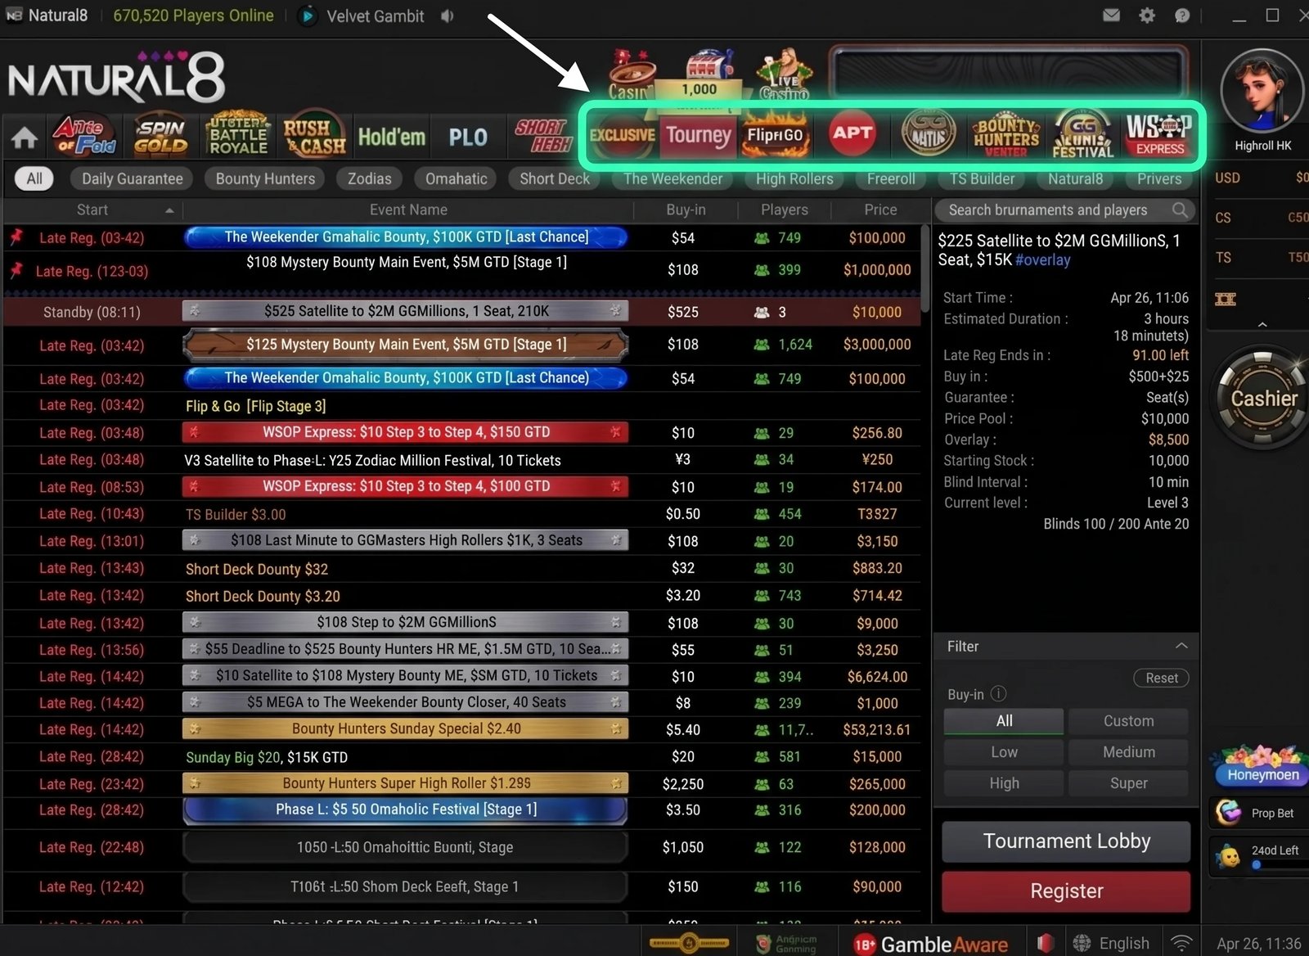The image size is (1309, 956).
Task: Play the Velvet Gambit track
Action: coord(308,16)
